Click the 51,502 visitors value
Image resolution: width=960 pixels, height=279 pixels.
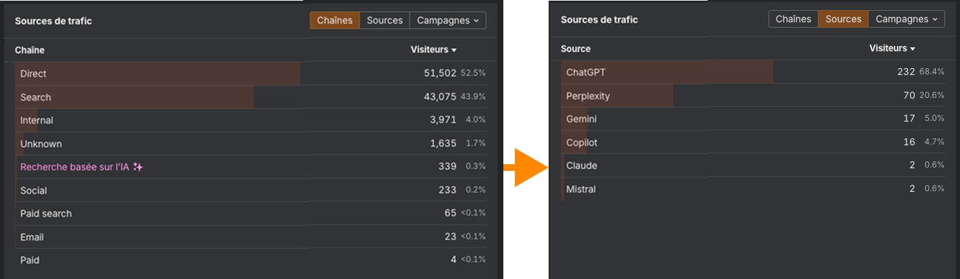coord(440,74)
